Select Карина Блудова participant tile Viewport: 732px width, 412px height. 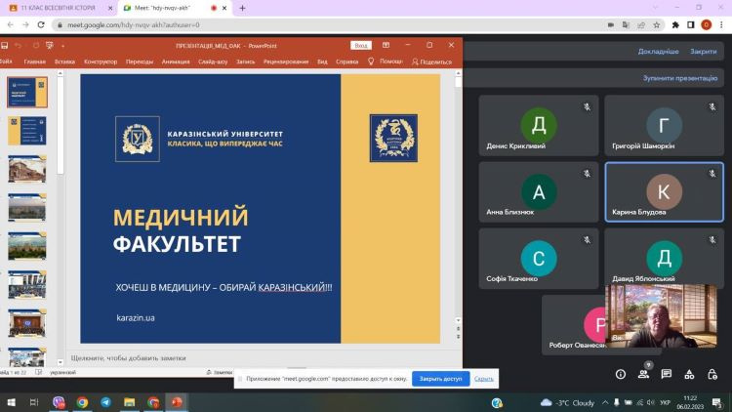664,192
